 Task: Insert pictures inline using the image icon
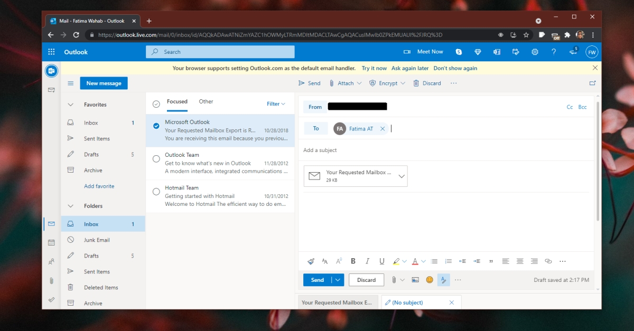pyautogui.click(x=415, y=280)
